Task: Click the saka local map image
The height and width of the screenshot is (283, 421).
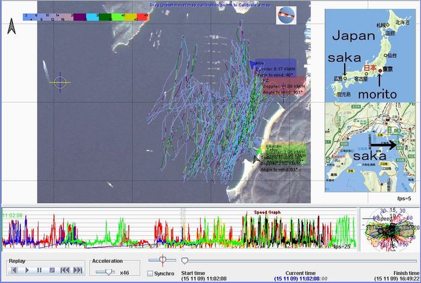Action: pyautogui.click(x=370, y=147)
